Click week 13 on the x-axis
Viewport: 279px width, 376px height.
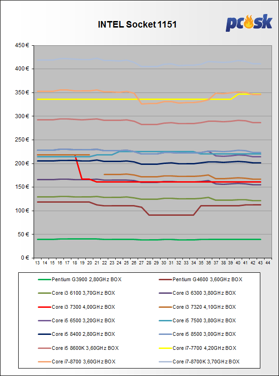pyautogui.click(x=38, y=263)
